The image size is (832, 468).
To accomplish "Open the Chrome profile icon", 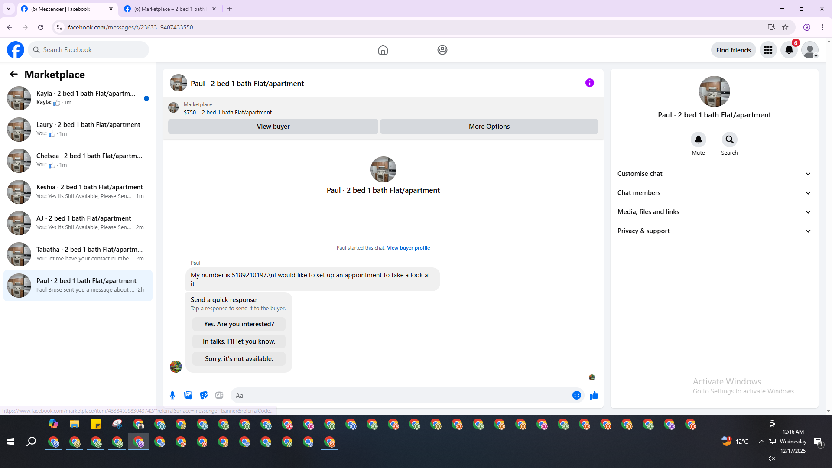I will click(807, 27).
